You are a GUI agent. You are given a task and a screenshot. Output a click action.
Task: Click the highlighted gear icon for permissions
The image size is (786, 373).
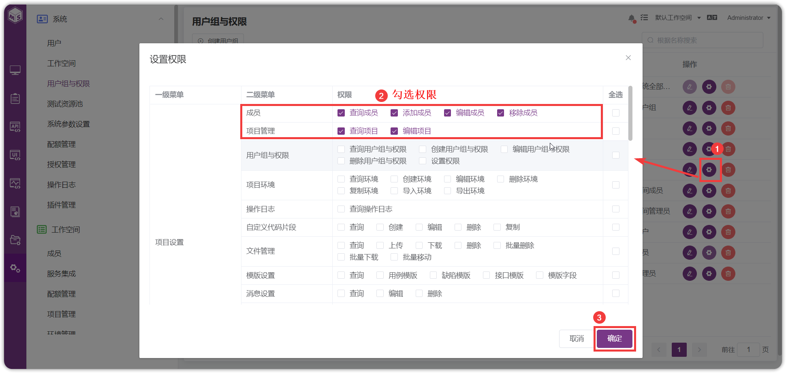[x=709, y=170]
